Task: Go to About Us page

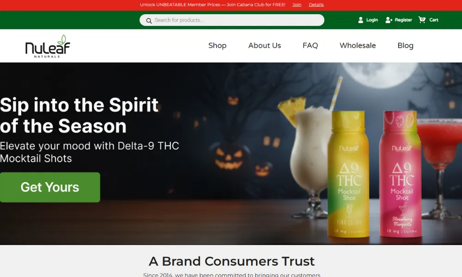Action: pyautogui.click(x=265, y=46)
